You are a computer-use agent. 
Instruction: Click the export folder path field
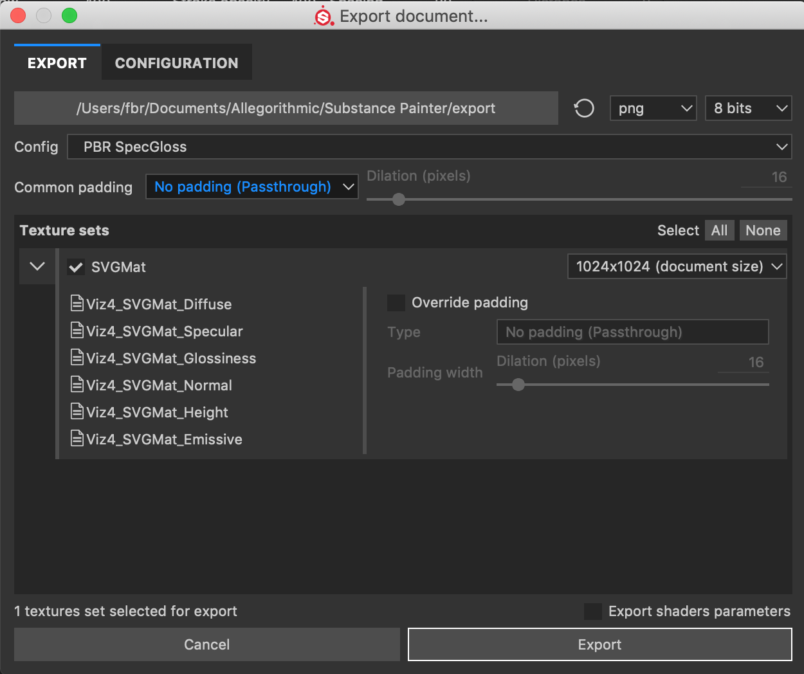286,108
